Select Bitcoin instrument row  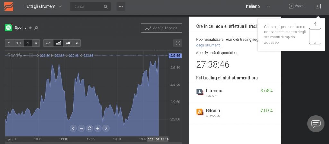(235, 114)
